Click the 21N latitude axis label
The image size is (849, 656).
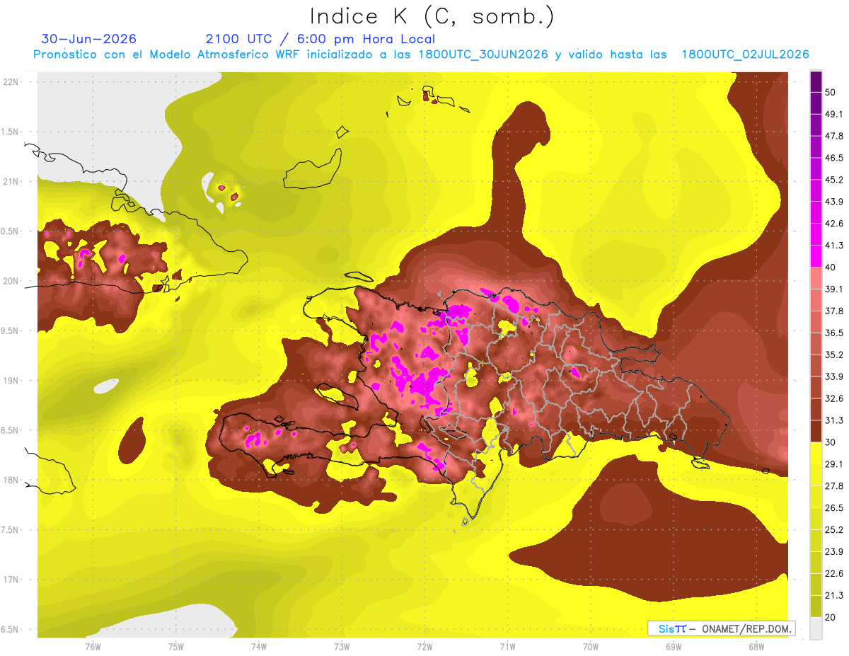click(x=11, y=181)
